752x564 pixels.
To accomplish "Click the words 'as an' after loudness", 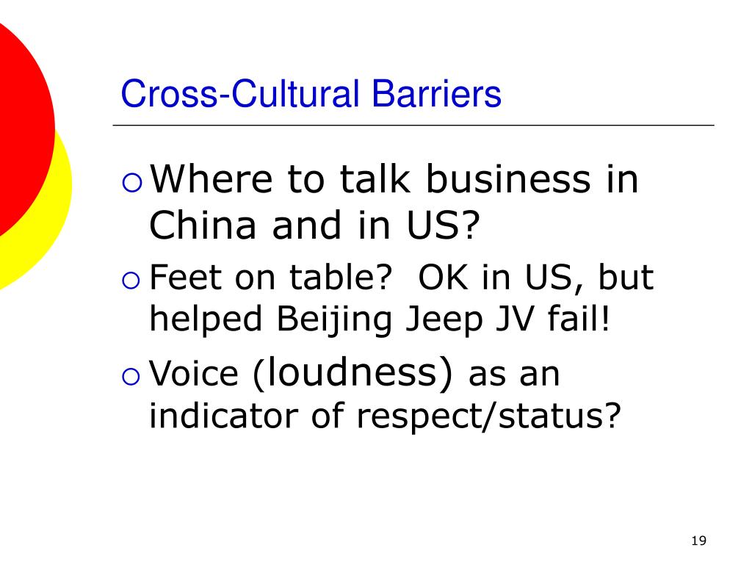I will click(513, 375).
